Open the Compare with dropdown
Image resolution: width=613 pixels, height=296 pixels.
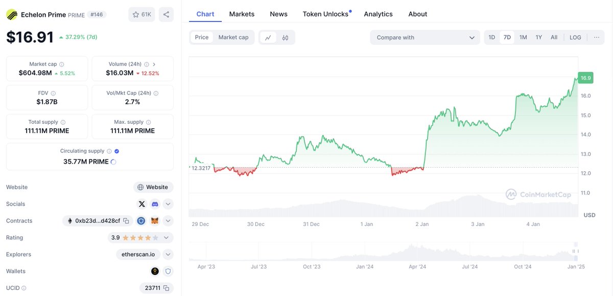coord(425,37)
